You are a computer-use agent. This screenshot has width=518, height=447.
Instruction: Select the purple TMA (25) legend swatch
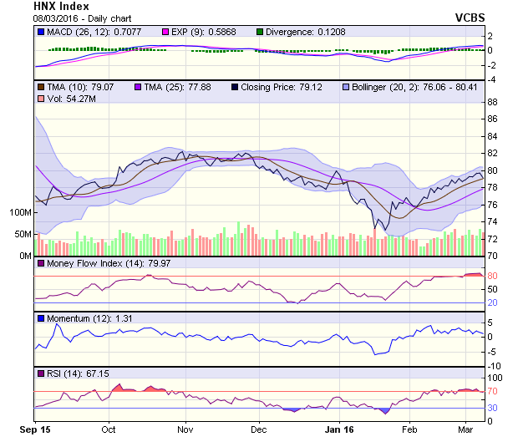pos(138,86)
